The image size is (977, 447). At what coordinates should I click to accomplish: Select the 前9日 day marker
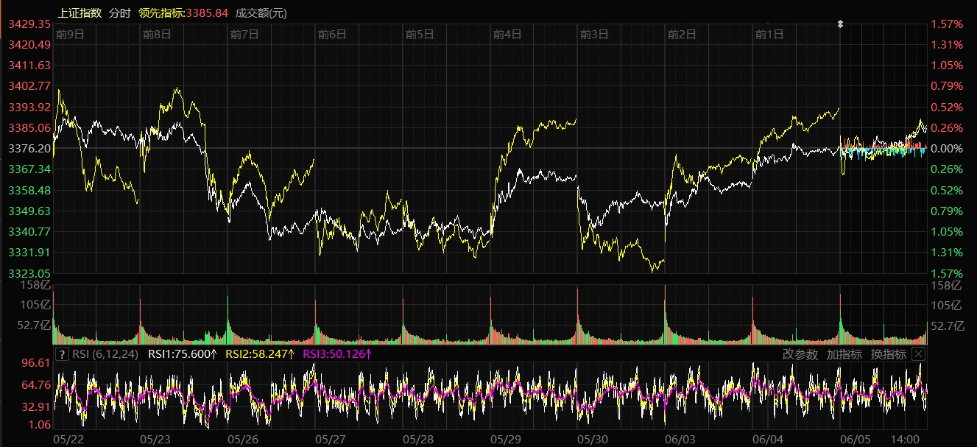[x=70, y=34]
